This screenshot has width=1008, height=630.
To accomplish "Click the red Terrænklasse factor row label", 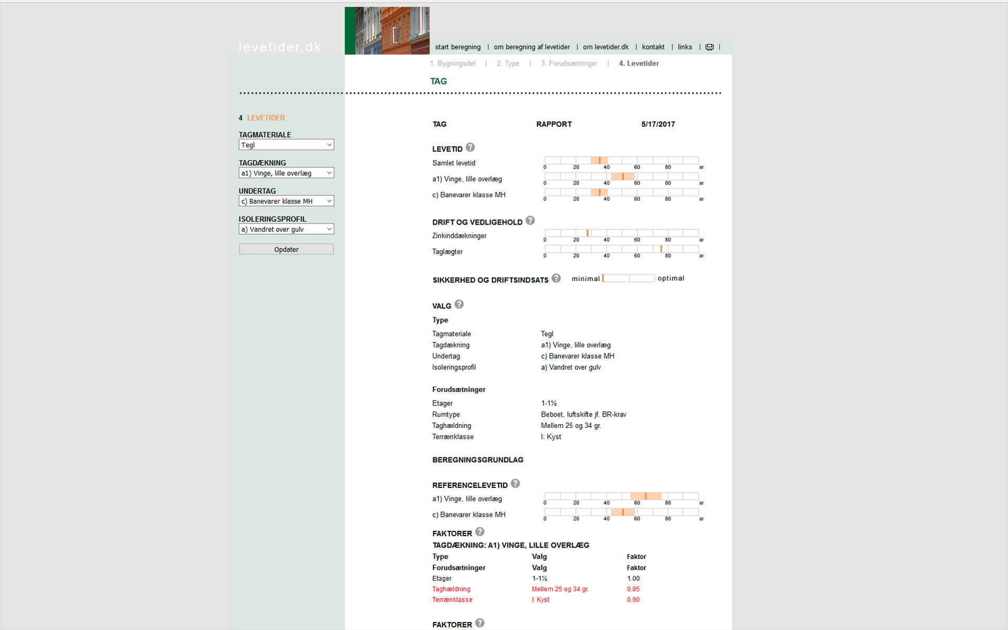I will coord(453,600).
